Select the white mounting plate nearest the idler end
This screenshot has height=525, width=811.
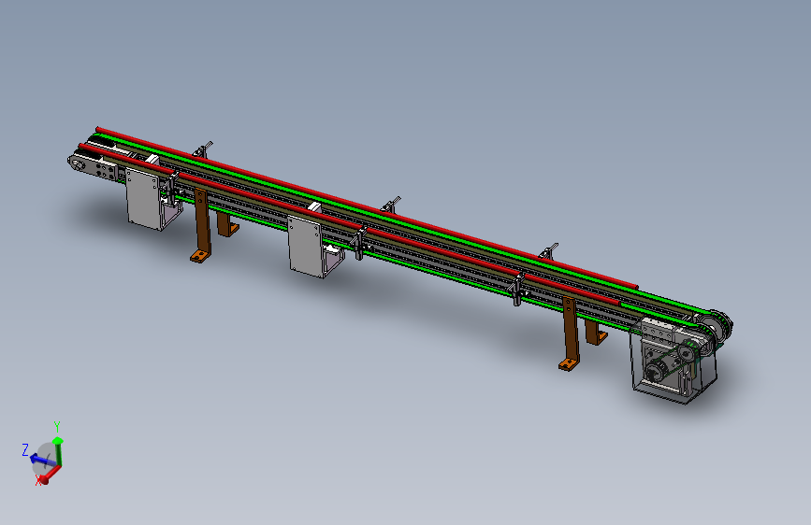(144, 199)
